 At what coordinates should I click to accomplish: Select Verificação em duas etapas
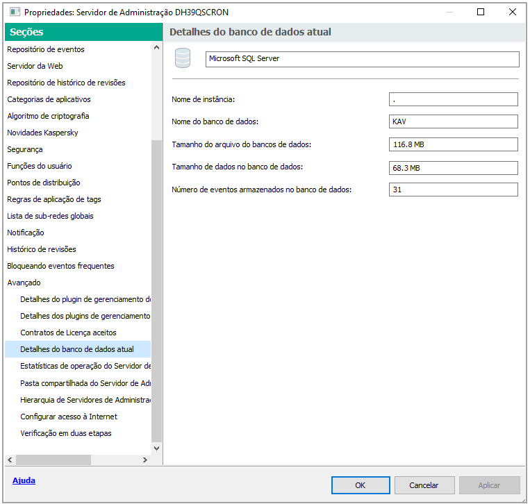click(x=66, y=433)
